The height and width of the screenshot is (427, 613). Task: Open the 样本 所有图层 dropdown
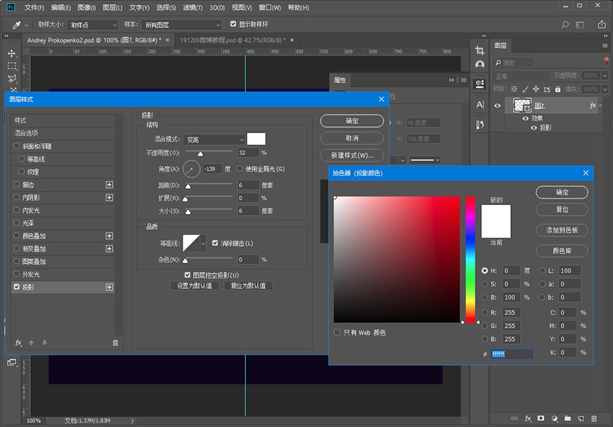(181, 25)
